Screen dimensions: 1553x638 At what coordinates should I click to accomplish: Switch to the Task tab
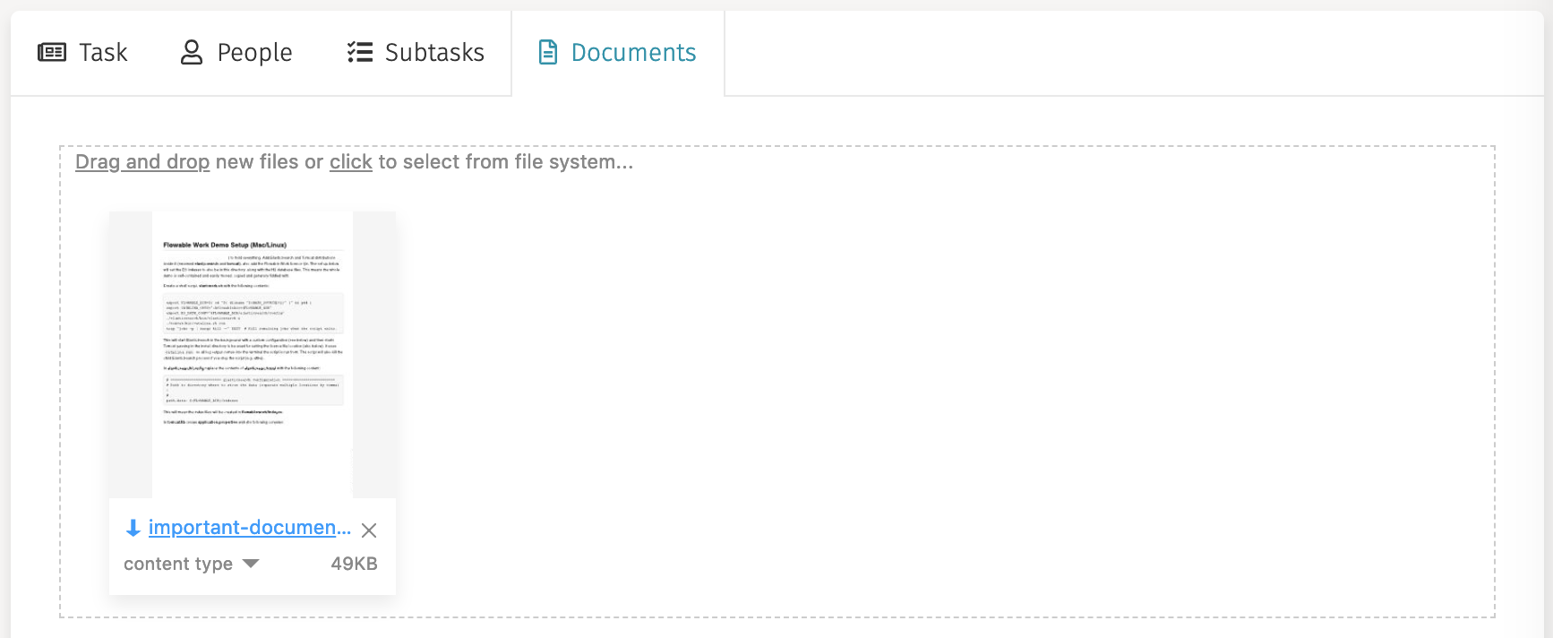tap(83, 52)
